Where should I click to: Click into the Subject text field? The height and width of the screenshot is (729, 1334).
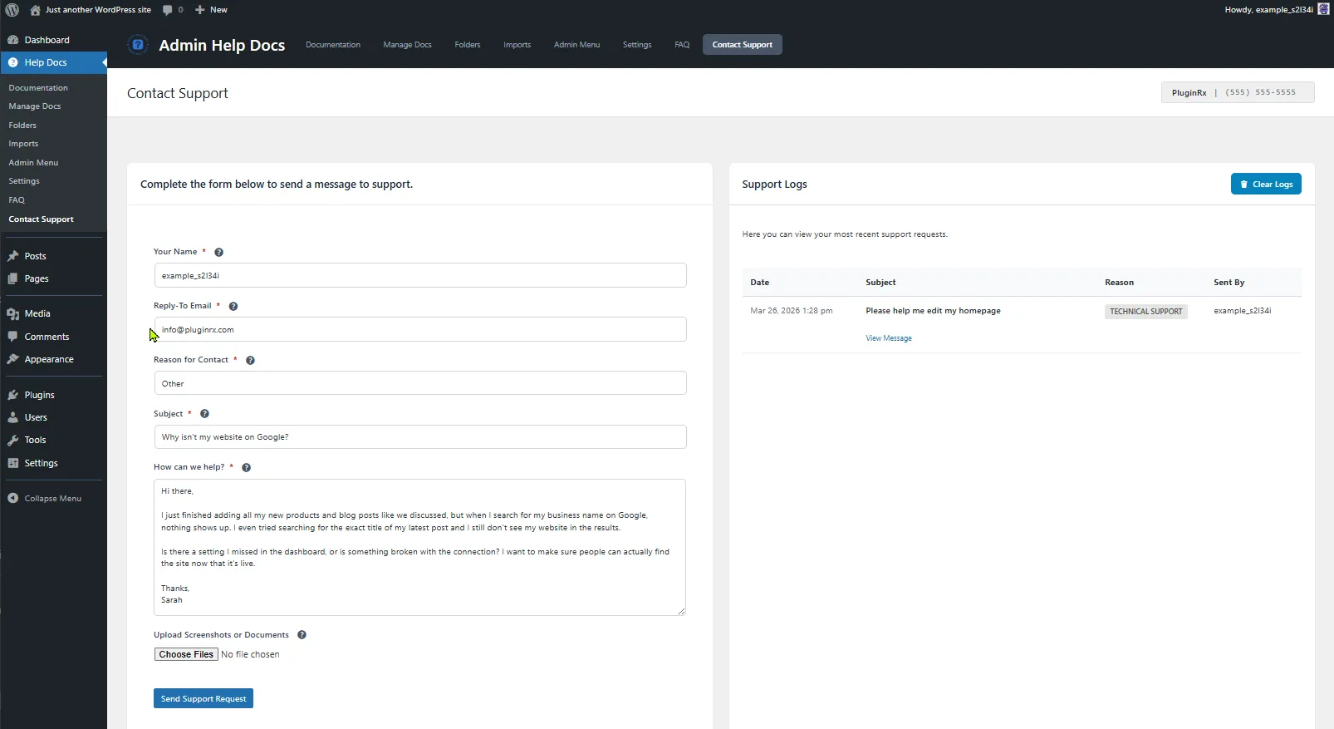click(420, 437)
